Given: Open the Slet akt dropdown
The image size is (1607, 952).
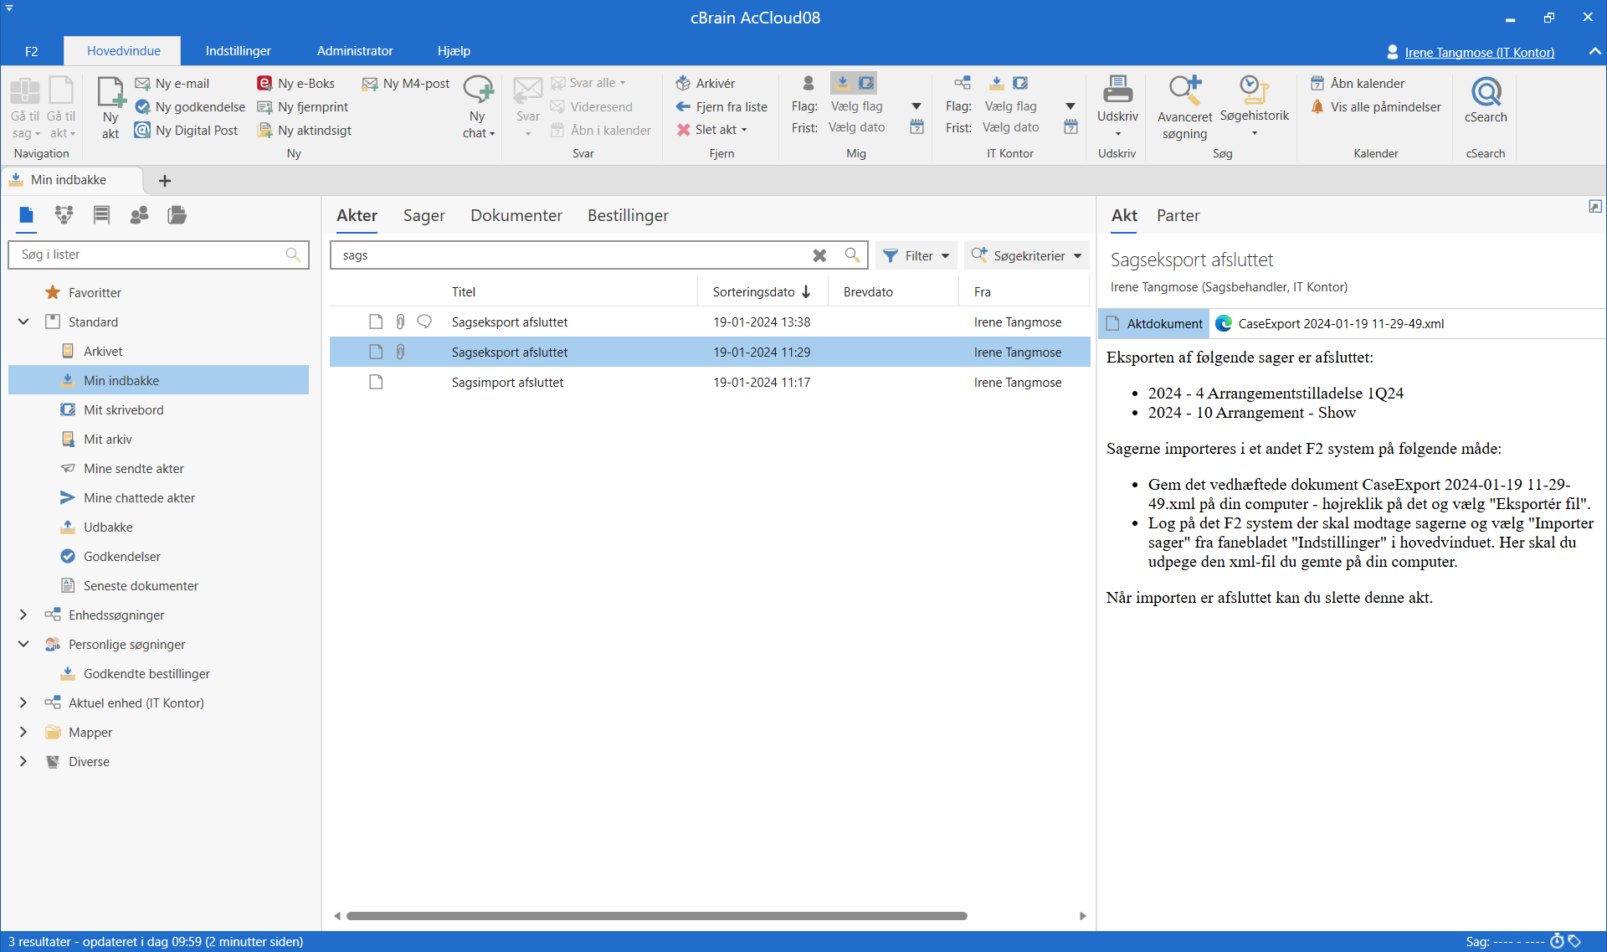Looking at the screenshot, I should coord(712,130).
